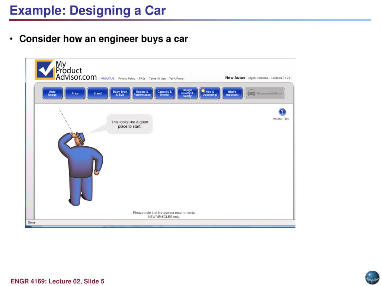
Task: Go to Design Quality & Safety tab
Action: [187, 93]
